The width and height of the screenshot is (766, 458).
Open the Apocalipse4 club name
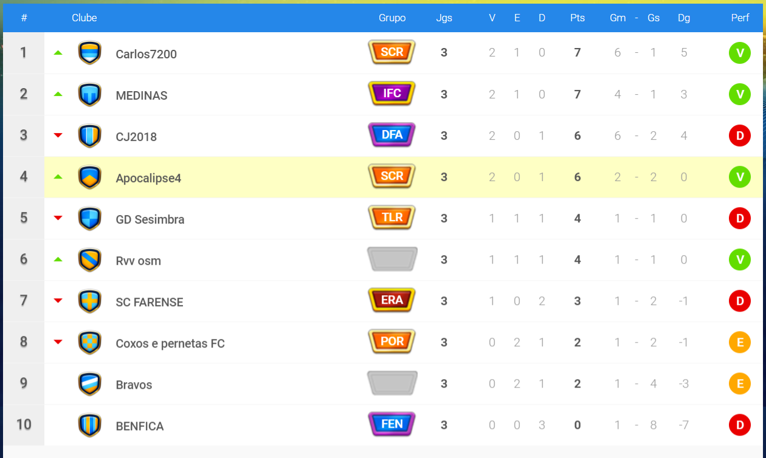148,178
